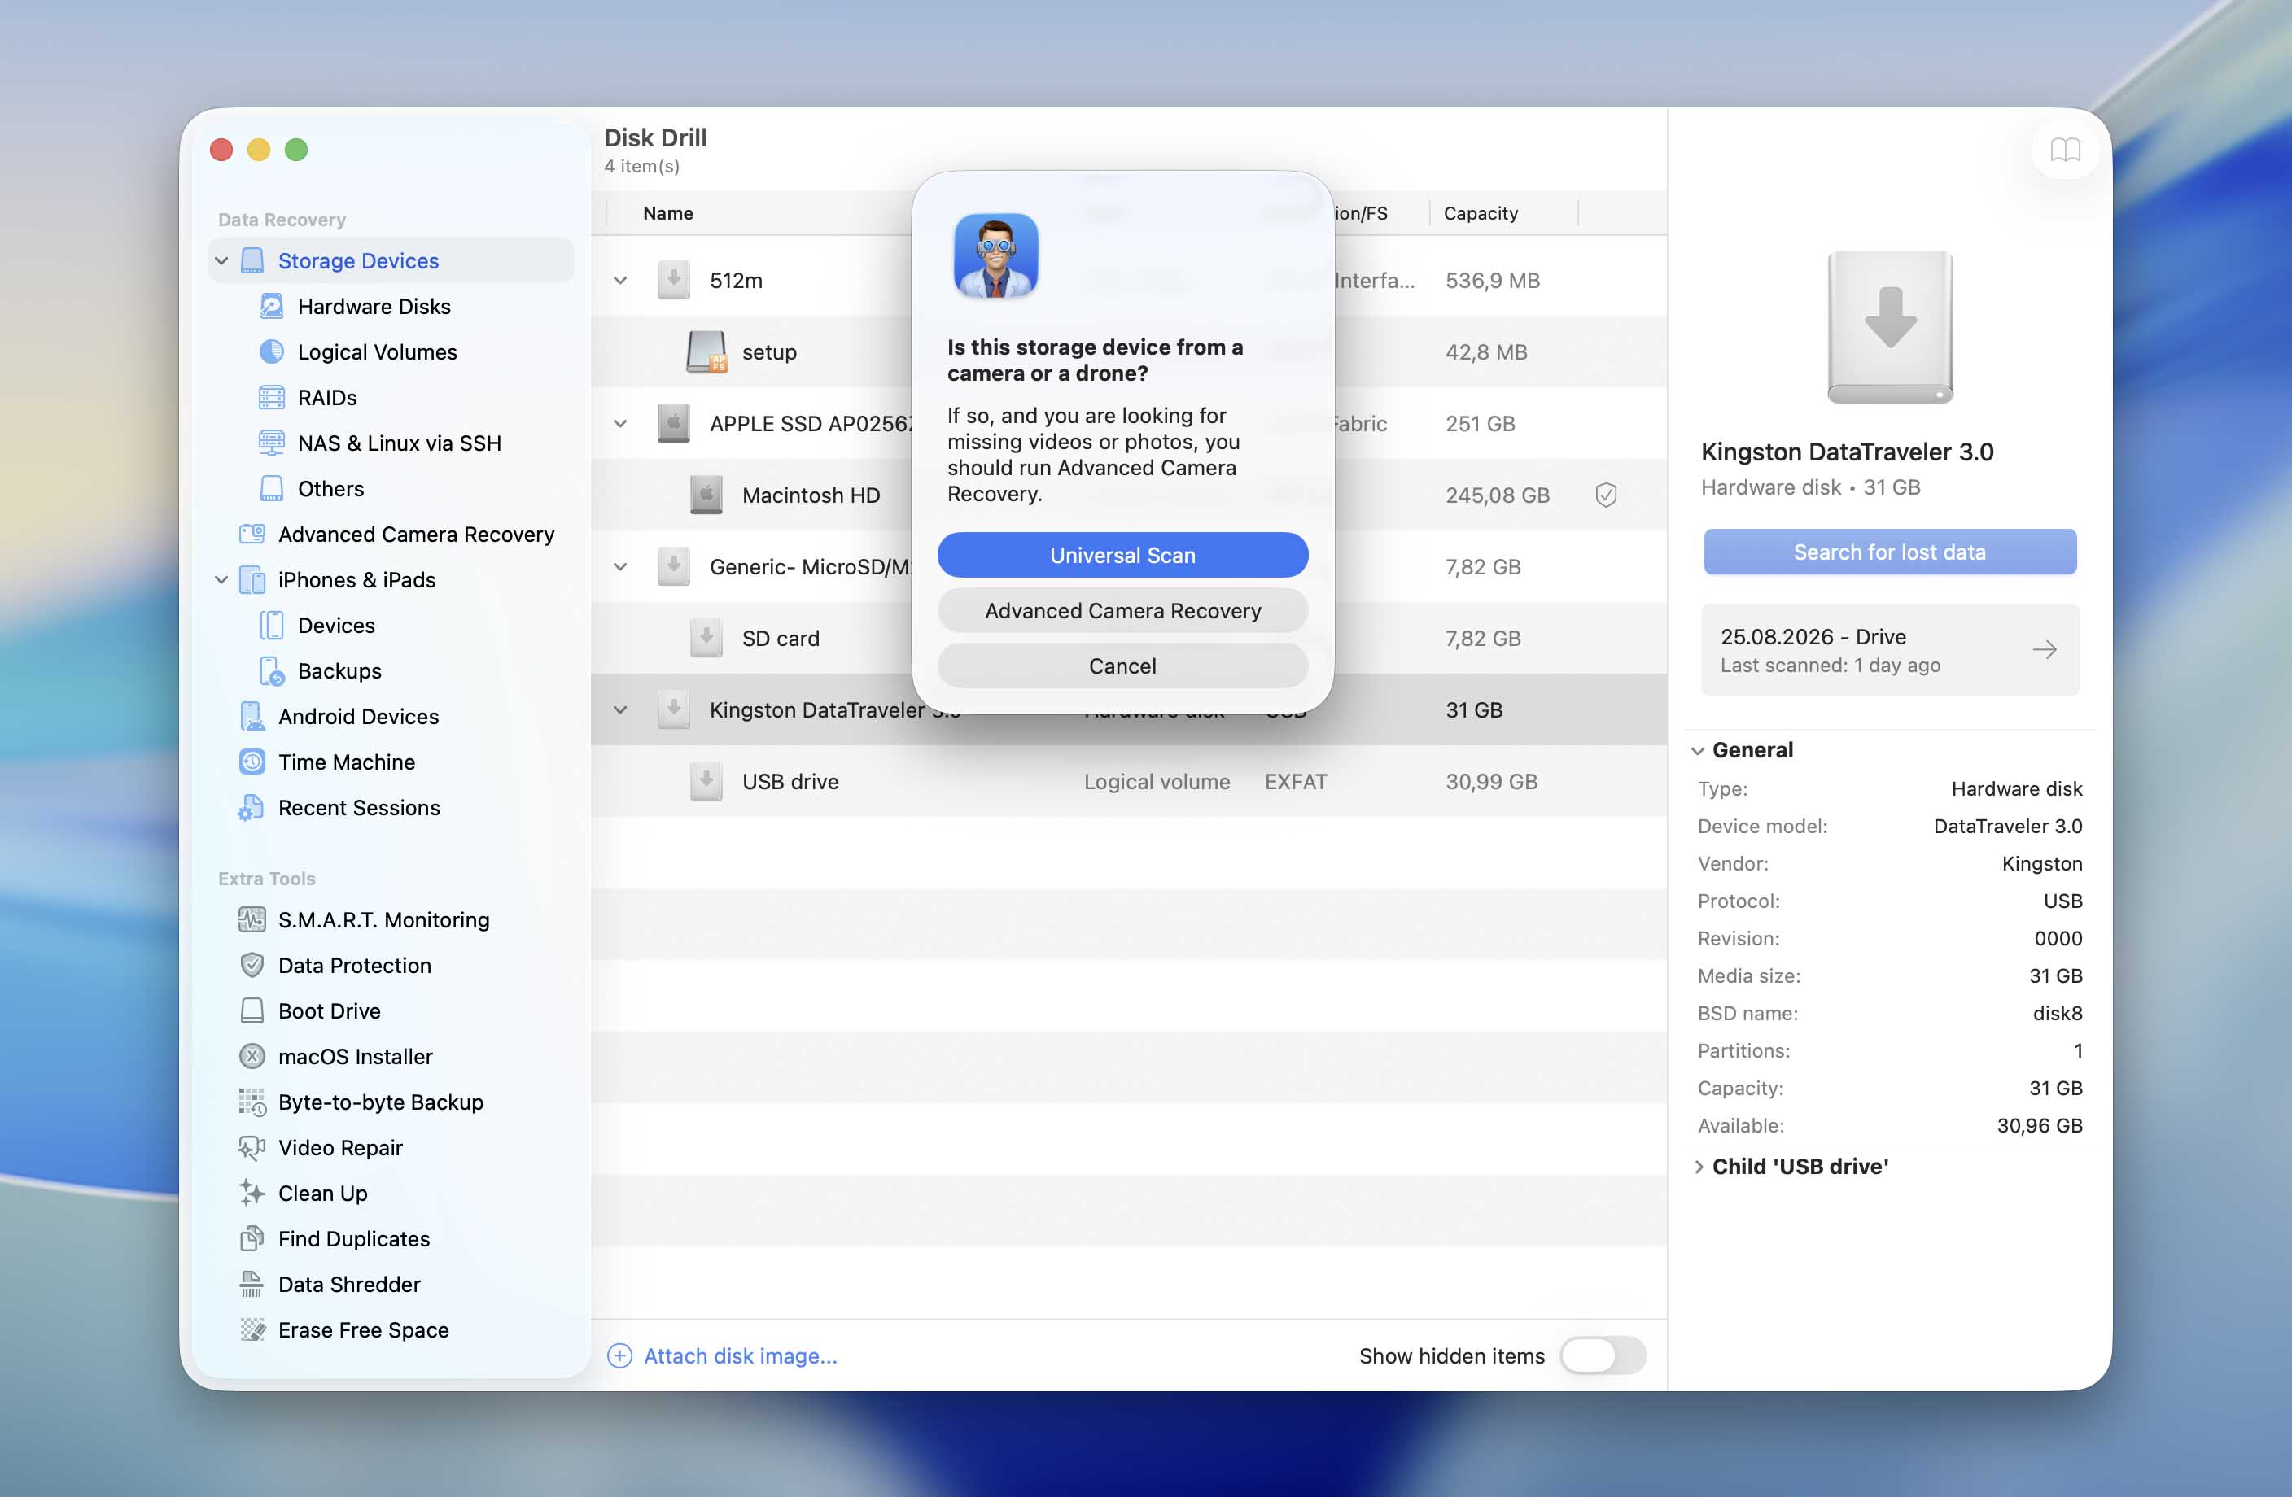
Task: Click the 536,9 MB capacity cell
Action: coord(1492,280)
